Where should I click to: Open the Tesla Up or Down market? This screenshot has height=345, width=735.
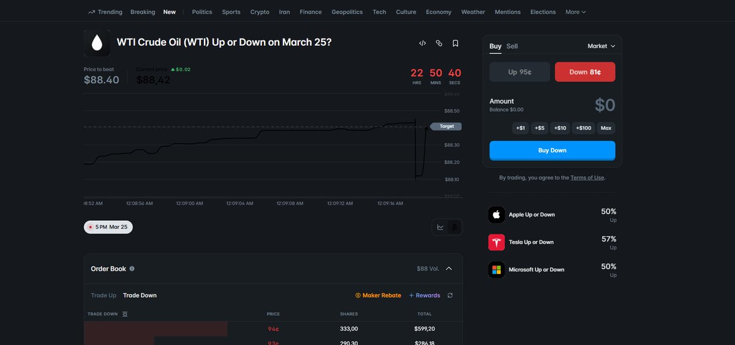click(531, 242)
